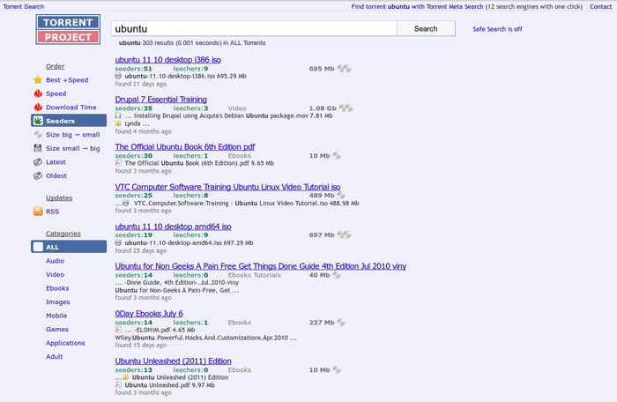Screen dimensions: 617x402
Task: Click the flame icon next to Download Time
Action: point(38,107)
